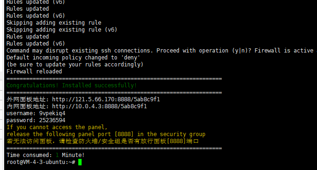This screenshot has width=317, height=170.
Task: Click the 'Time consumed: 1 Minute!' line
Action: coord(46,155)
